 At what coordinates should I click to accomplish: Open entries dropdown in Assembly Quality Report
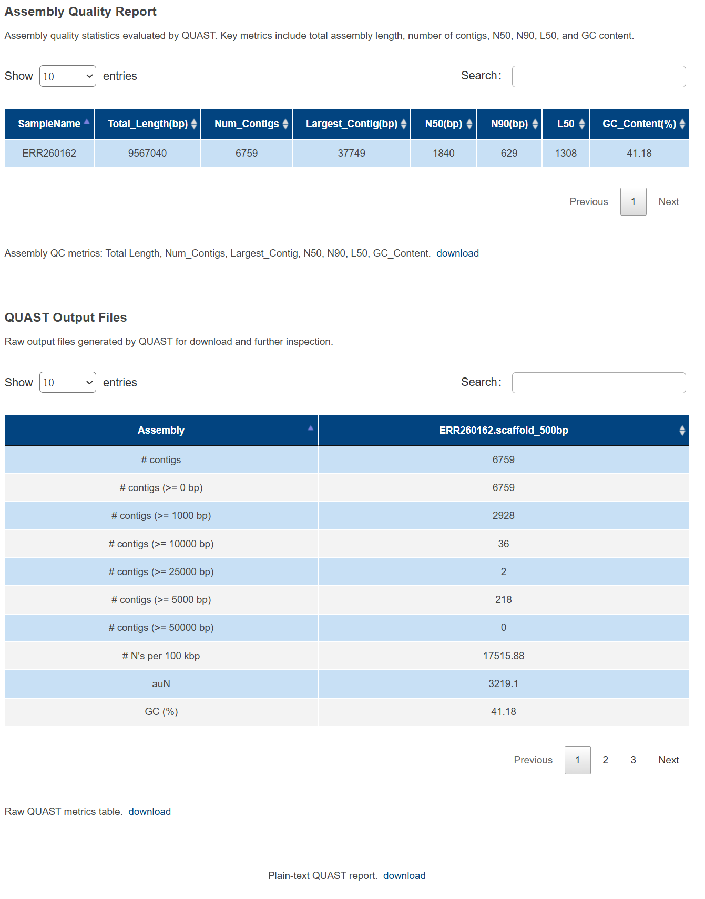[68, 76]
